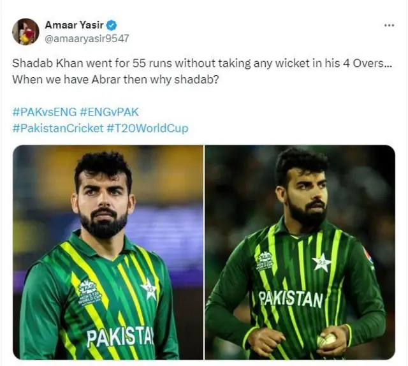Image resolution: width=408 pixels, height=366 pixels.
Task: Click the star emblem on right jersey
Action: (321, 263)
